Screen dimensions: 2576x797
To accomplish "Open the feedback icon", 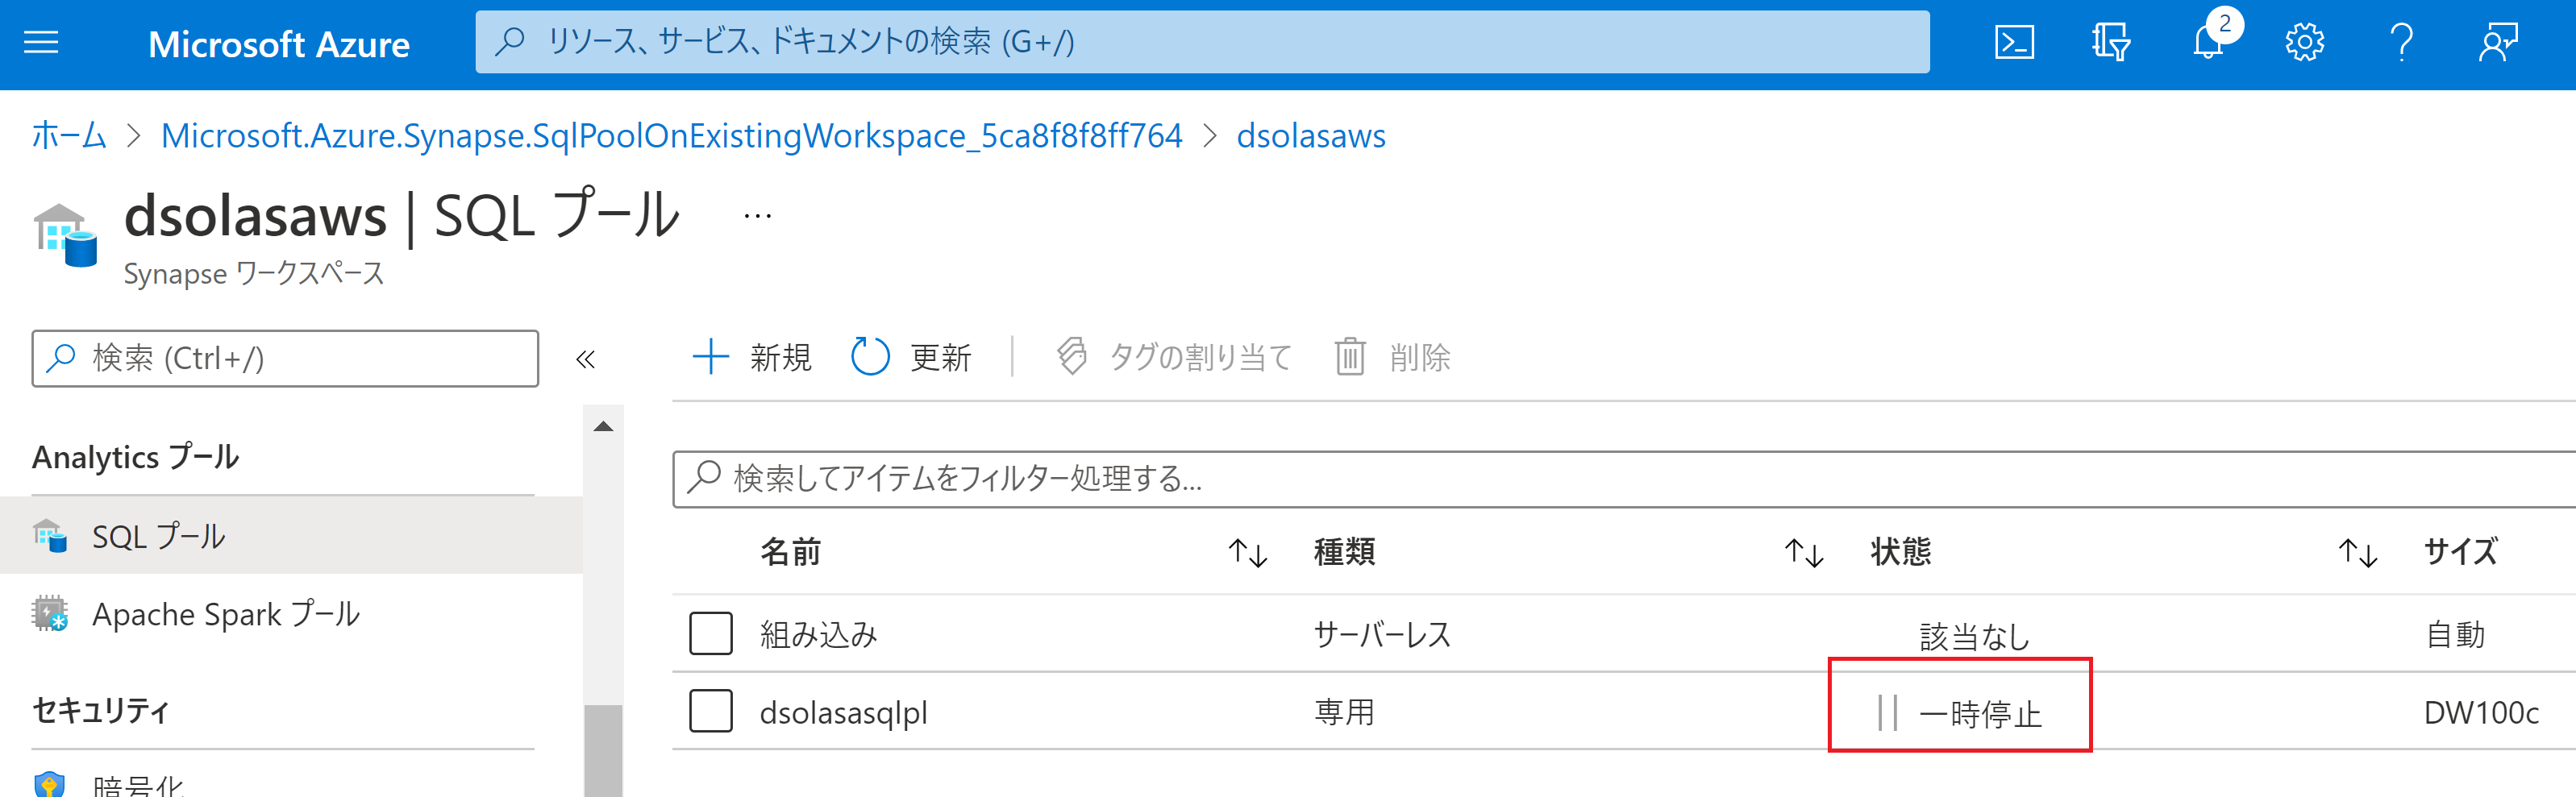I will (2498, 43).
